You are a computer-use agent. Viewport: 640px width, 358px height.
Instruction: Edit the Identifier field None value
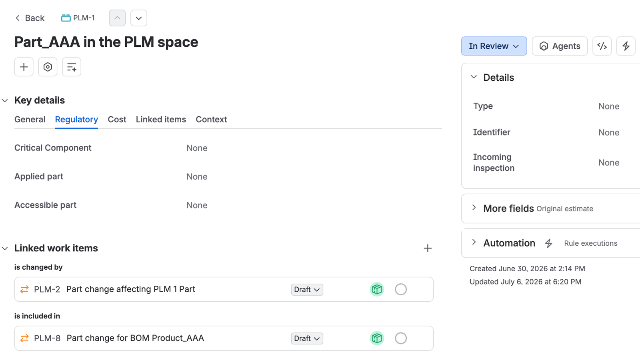[609, 133]
